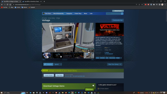167x94 pixels.
Task: Expand more tags with plus button
Action: coord(121,58)
